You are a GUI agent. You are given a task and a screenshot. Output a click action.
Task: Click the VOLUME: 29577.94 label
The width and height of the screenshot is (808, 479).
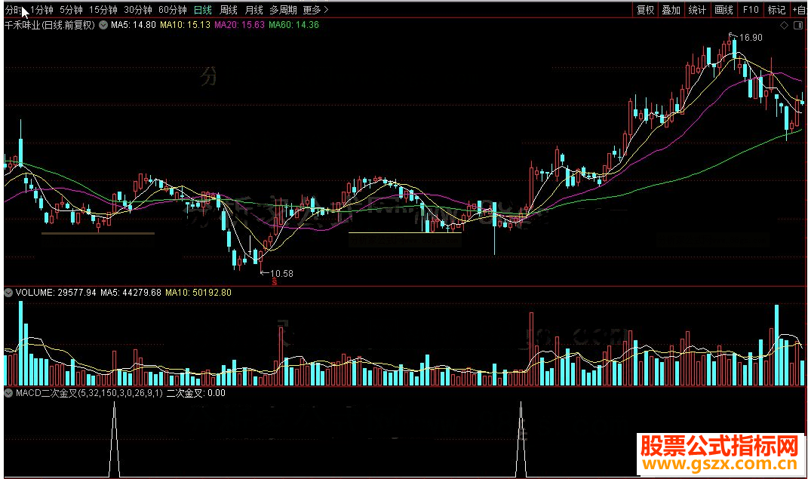coord(56,293)
